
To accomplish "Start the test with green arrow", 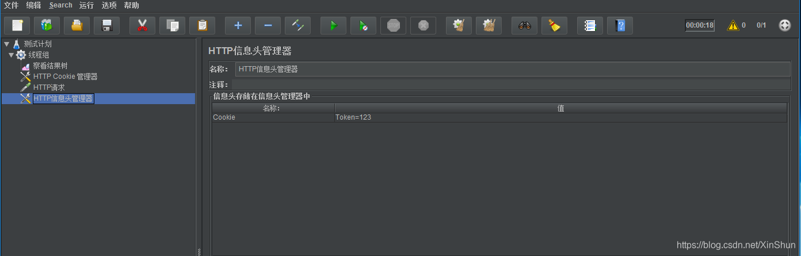I will (333, 25).
